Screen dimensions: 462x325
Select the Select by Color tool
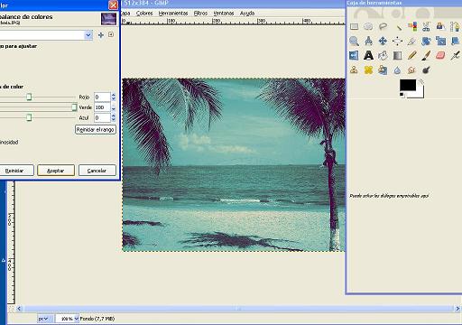(x=412, y=27)
